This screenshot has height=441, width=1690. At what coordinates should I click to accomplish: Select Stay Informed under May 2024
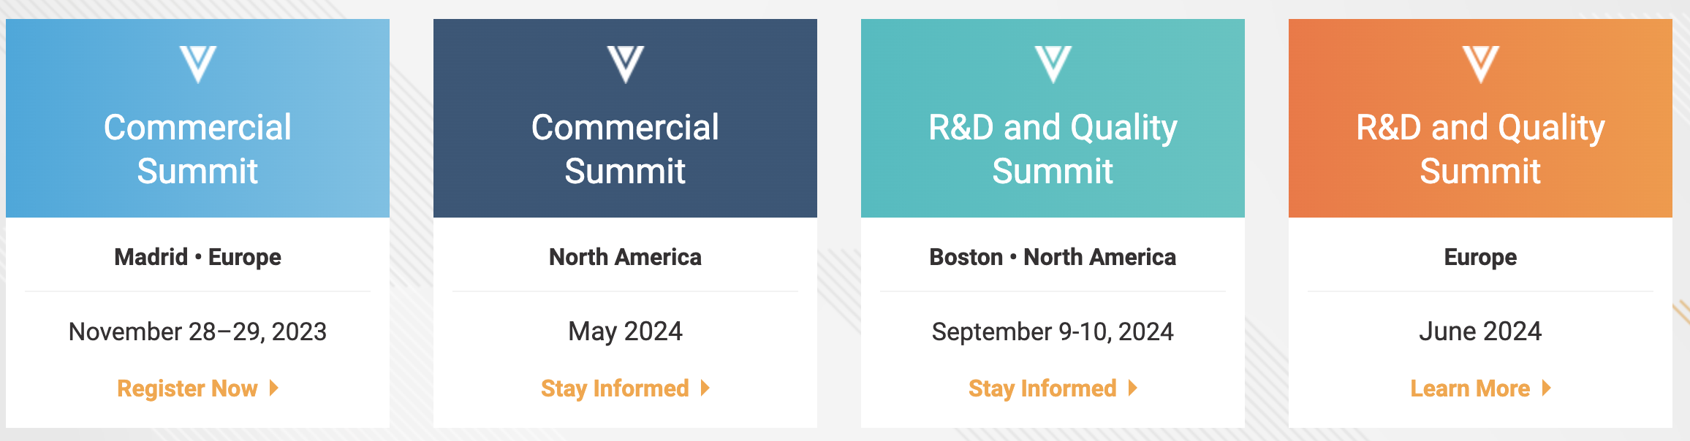(615, 388)
